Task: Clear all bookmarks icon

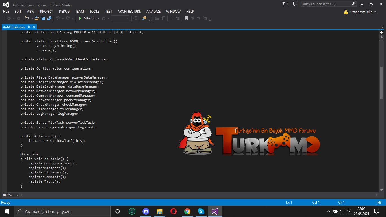Action: coord(205,18)
